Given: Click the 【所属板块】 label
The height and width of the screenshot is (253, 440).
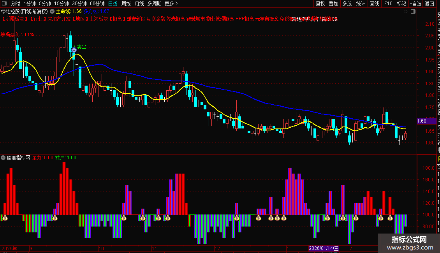Looking at the screenshot, I should [15, 19].
